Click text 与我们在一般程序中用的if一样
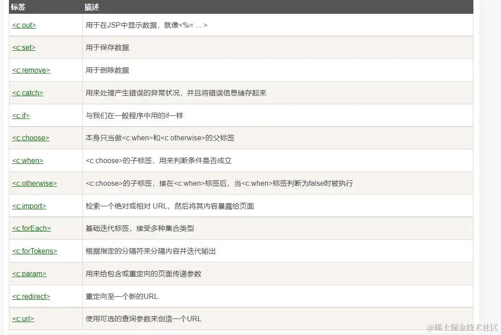Screen dimensions: 501x335 point(134,116)
